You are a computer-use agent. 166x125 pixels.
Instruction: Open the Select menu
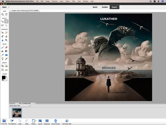tap(68, 1)
